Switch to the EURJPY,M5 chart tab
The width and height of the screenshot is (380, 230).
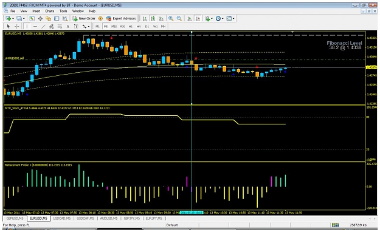pyautogui.click(x=154, y=218)
